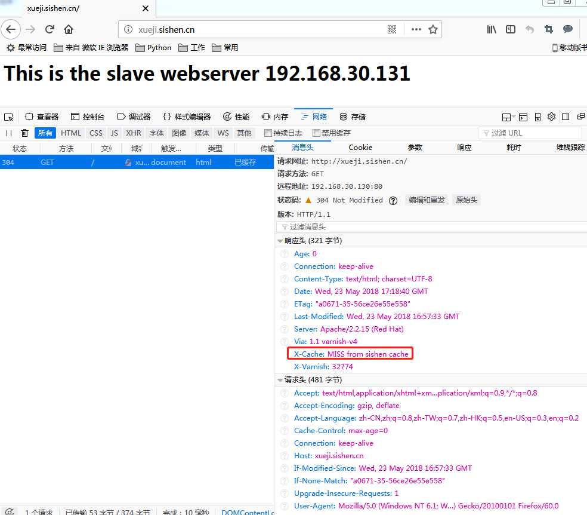This screenshot has height=515, width=587.
Task: Open the home page icon
Action: click(69, 29)
